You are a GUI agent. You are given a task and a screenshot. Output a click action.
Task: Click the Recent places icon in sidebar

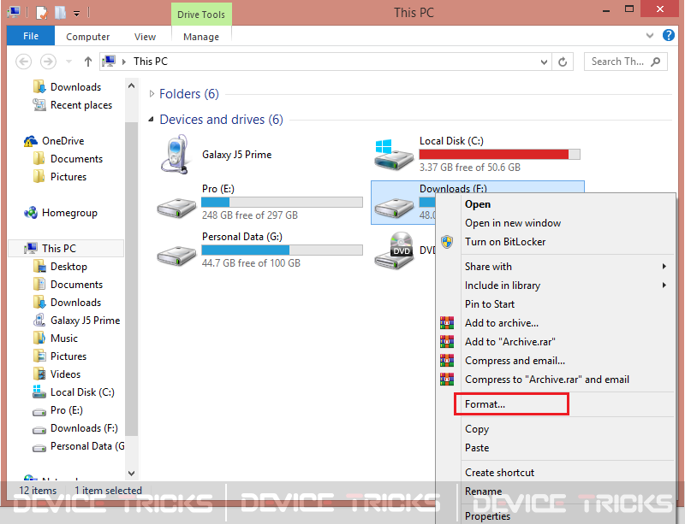(x=39, y=104)
